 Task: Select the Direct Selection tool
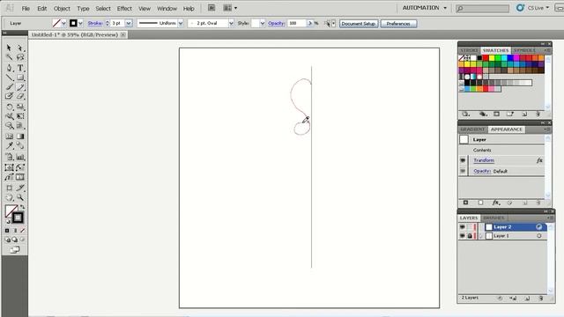click(x=20, y=48)
